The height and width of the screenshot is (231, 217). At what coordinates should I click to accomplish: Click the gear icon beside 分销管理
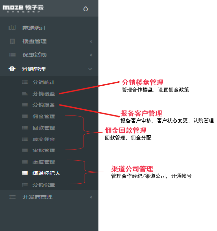(x=12, y=68)
